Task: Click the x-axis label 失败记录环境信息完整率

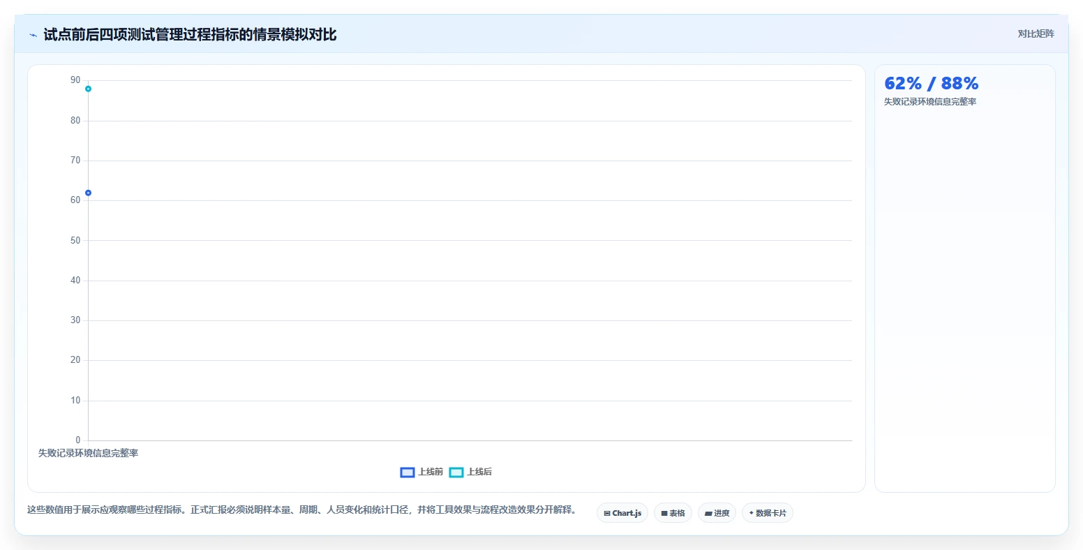Action: pyautogui.click(x=88, y=453)
